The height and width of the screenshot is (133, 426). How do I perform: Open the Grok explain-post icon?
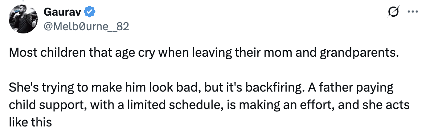pyautogui.click(x=393, y=12)
